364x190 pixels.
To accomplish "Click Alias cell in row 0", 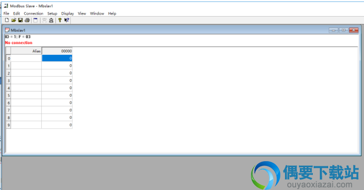I will click(x=26, y=58).
